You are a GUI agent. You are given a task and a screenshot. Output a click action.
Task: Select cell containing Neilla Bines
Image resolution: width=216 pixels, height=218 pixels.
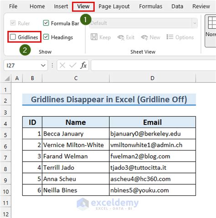(76, 190)
